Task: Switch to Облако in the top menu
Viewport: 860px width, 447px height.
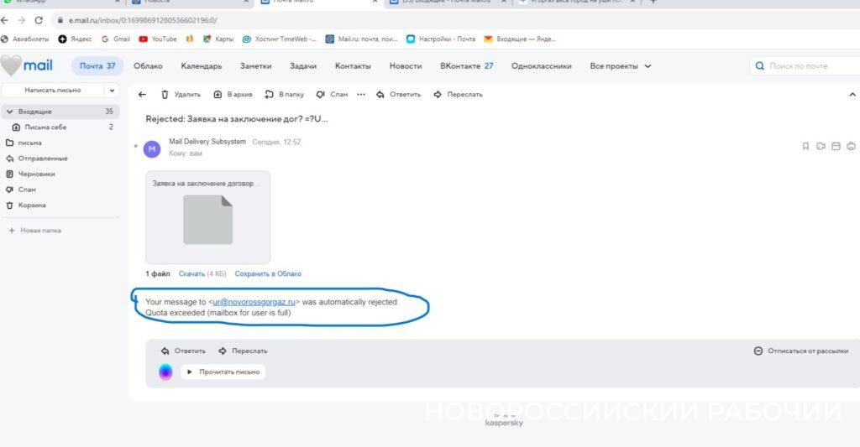Action: point(148,66)
